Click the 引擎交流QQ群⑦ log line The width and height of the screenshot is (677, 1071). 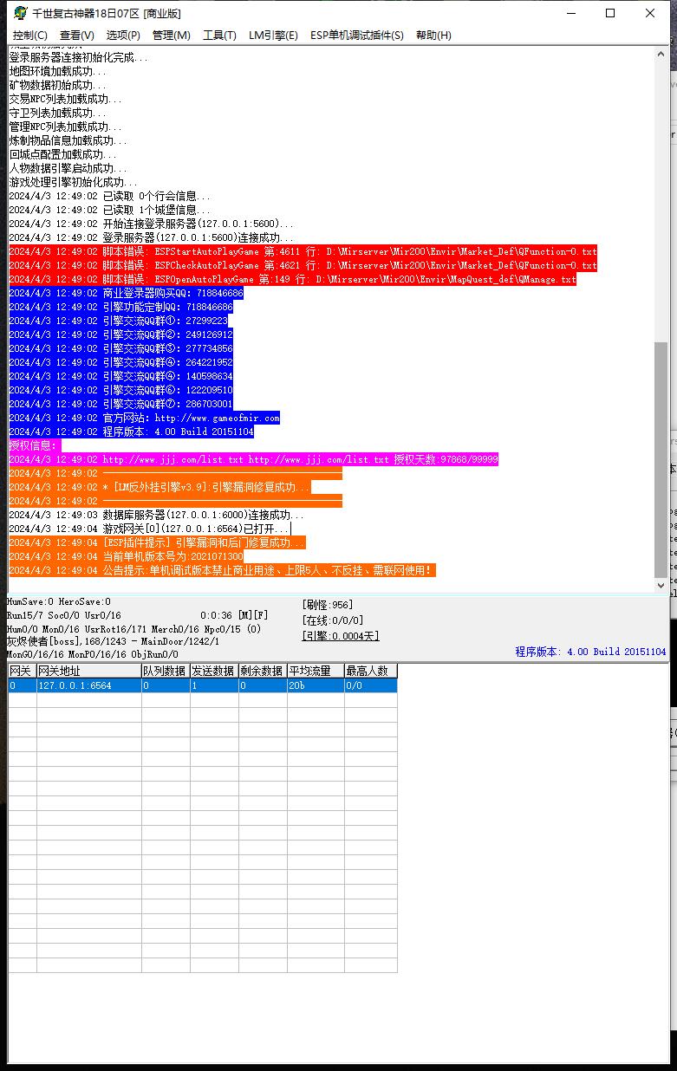click(x=121, y=404)
